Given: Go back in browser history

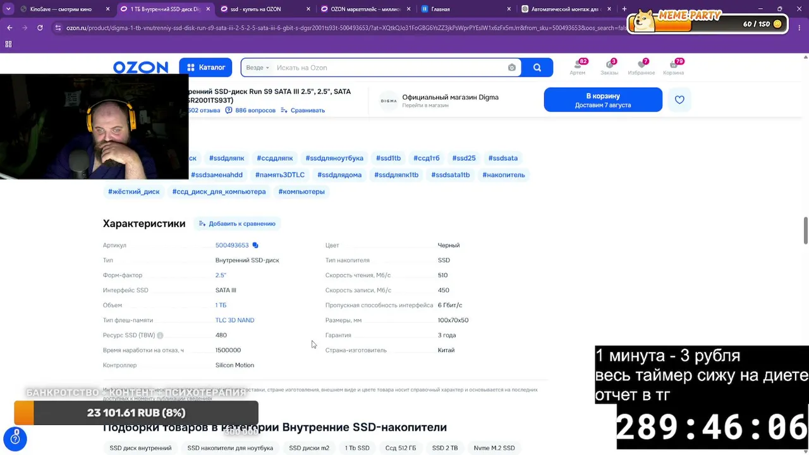Looking at the screenshot, I should pyautogui.click(x=9, y=28).
